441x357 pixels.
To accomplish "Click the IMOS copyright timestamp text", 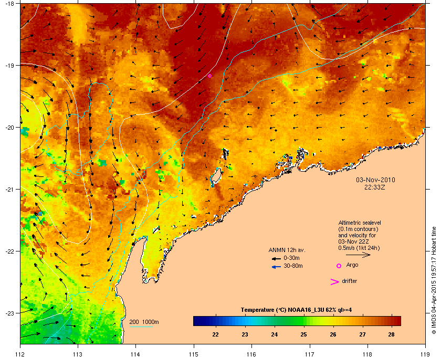I will [x=434, y=280].
